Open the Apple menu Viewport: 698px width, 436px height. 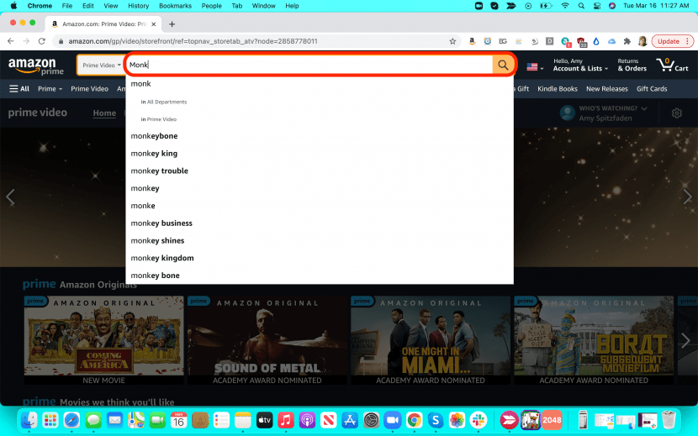tap(13, 6)
